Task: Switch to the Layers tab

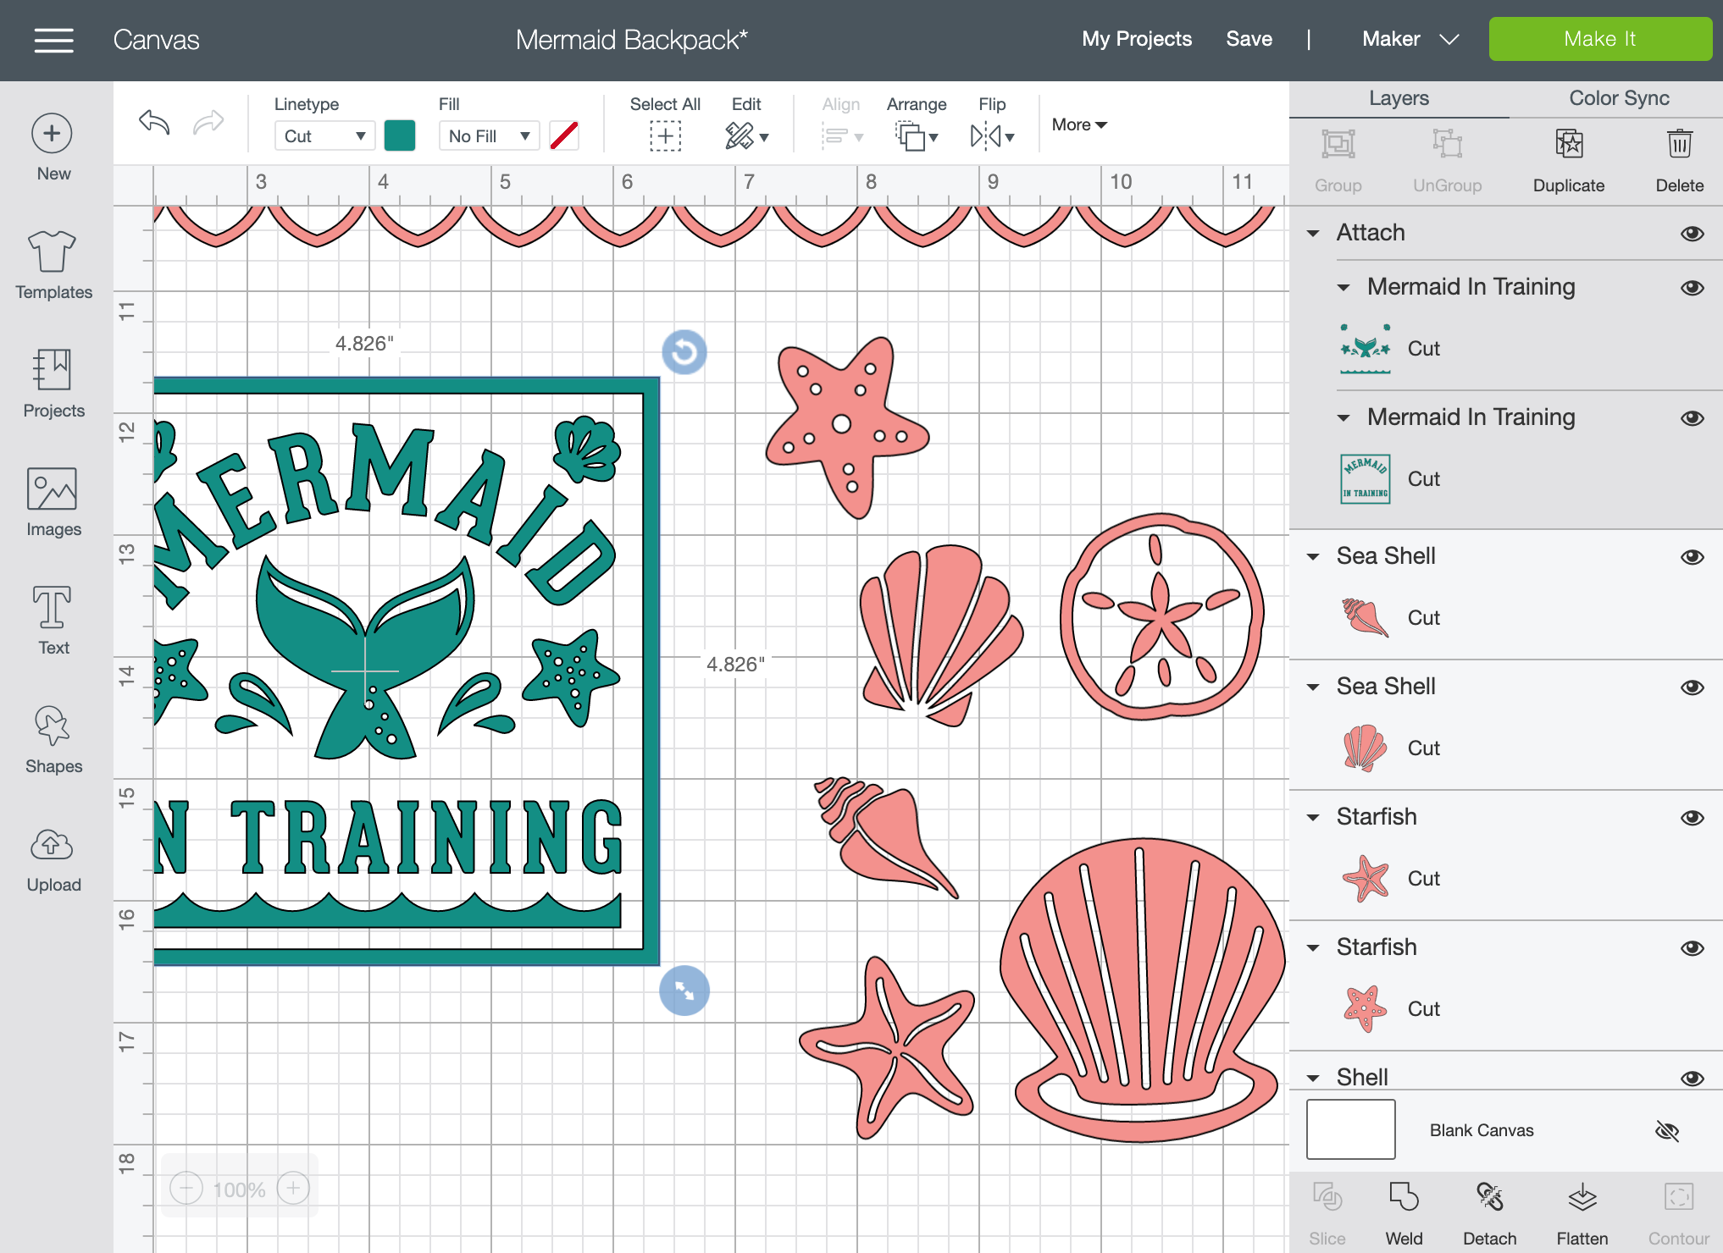Action: coord(1399,98)
